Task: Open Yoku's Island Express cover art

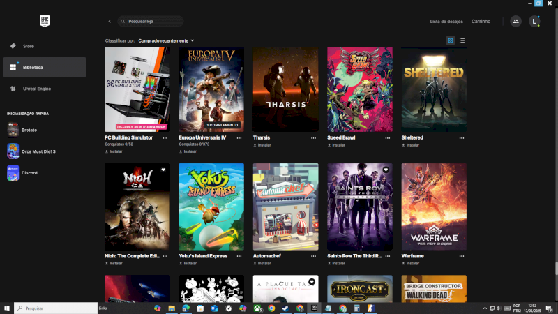Action: [211, 207]
